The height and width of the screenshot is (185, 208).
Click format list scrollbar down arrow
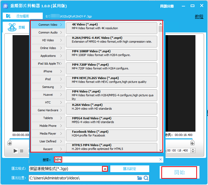(160, 150)
